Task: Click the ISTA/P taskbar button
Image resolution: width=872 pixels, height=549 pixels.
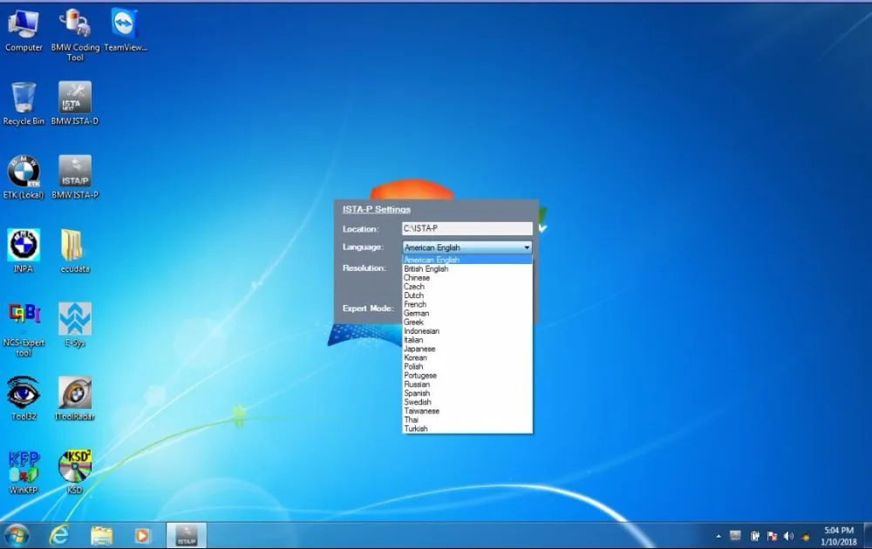Action: coord(187,536)
